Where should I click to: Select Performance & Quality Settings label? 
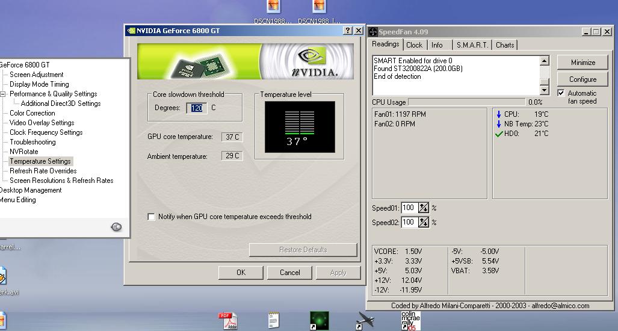53,94
